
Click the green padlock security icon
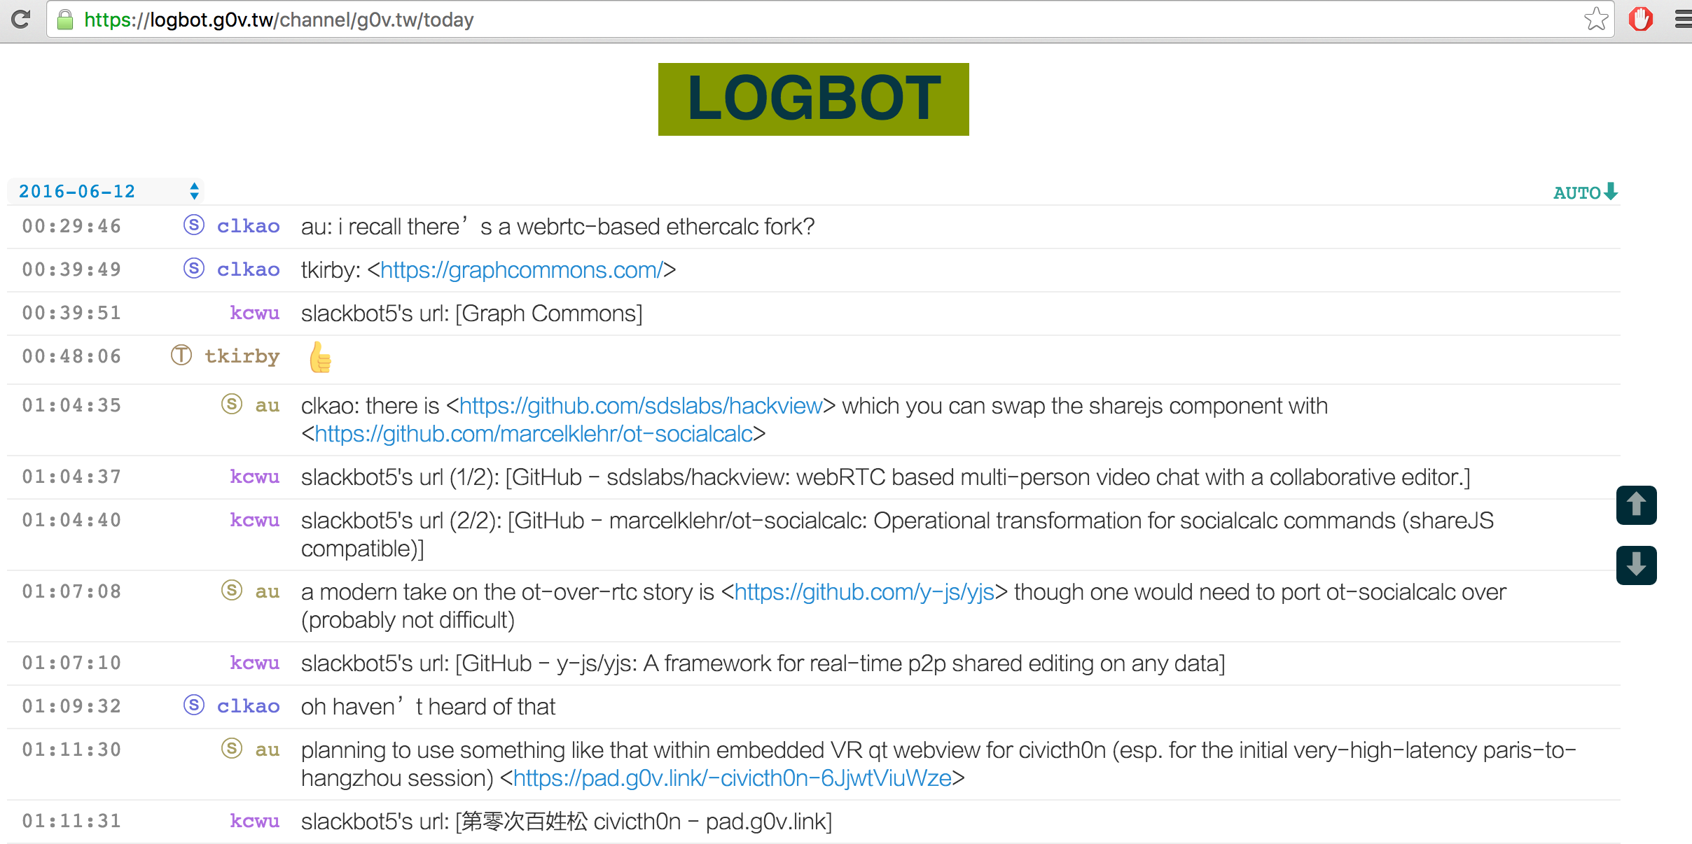click(x=65, y=20)
